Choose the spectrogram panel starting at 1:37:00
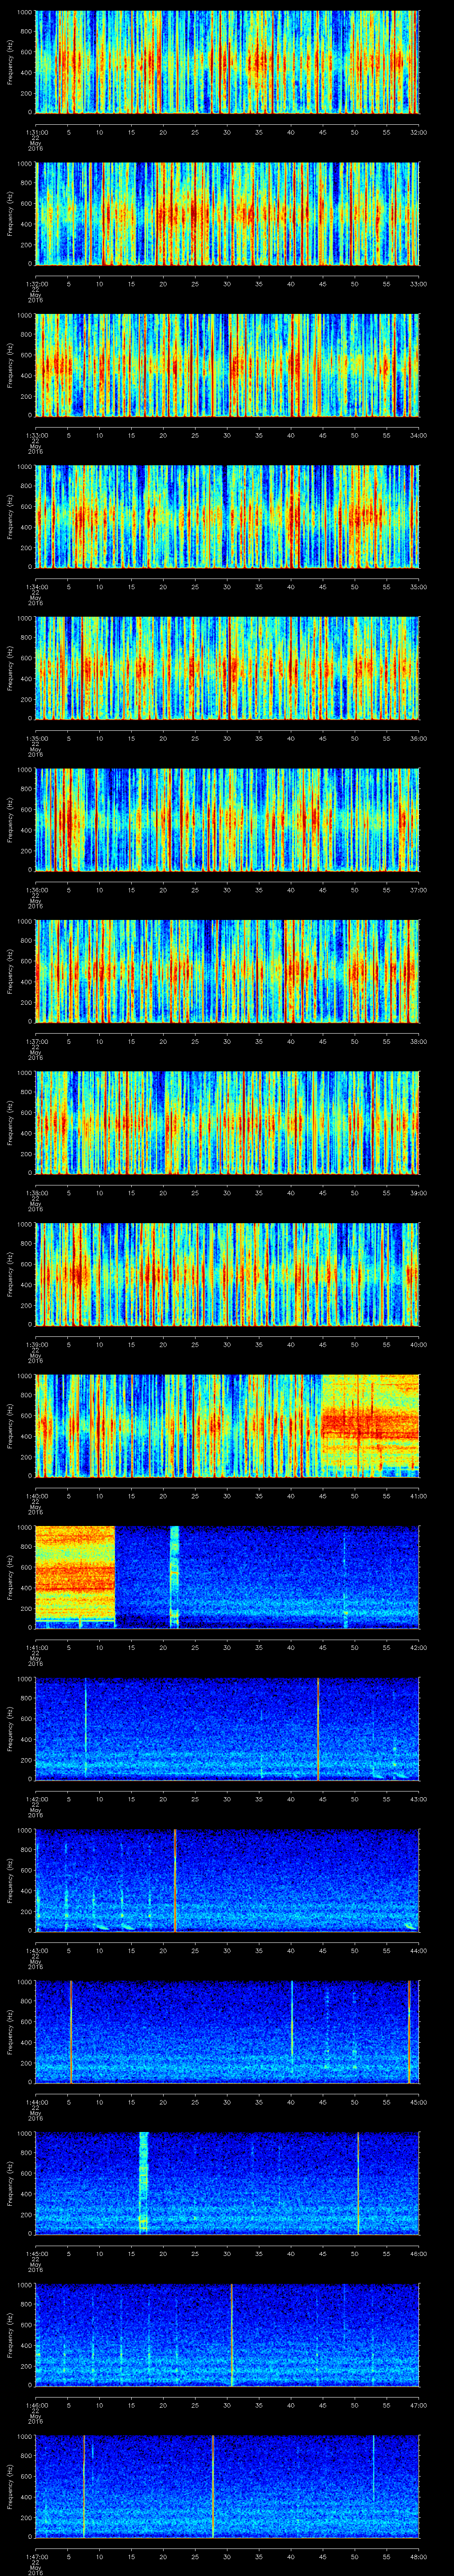The height and width of the screenshot is (2576, 454). tap(227, 971)
